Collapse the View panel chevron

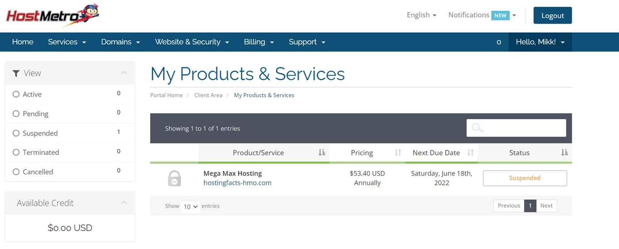tap(124, 73)
